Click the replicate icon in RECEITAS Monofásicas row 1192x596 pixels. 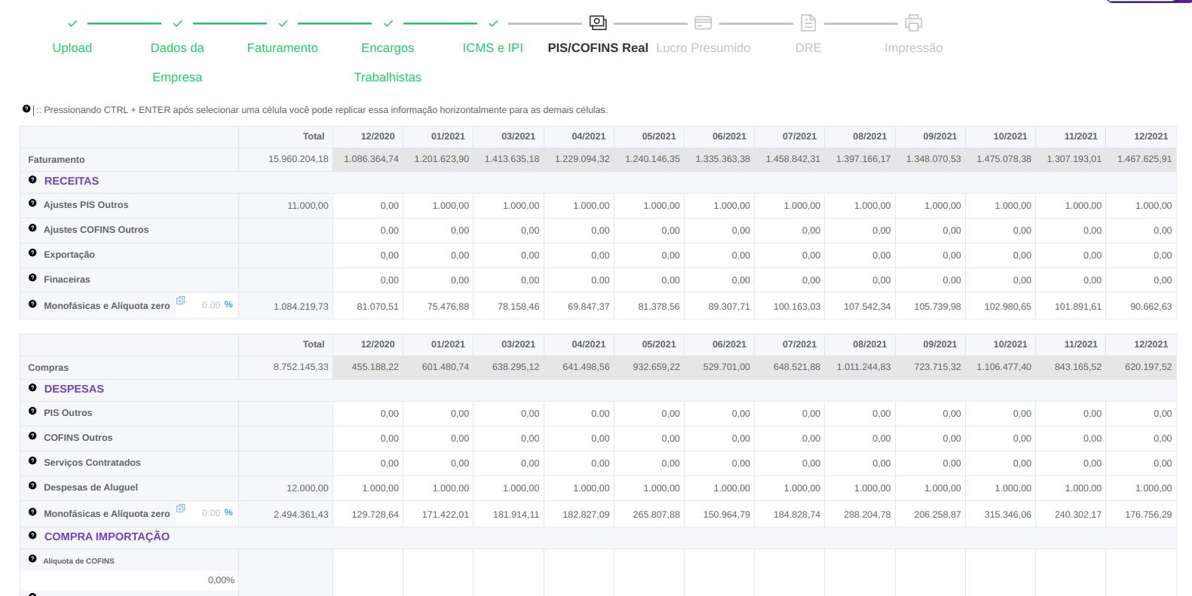(180, 301)
